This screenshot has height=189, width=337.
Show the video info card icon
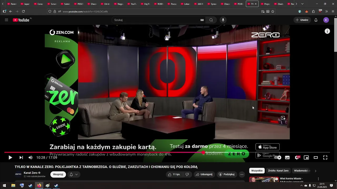(327, 31)
